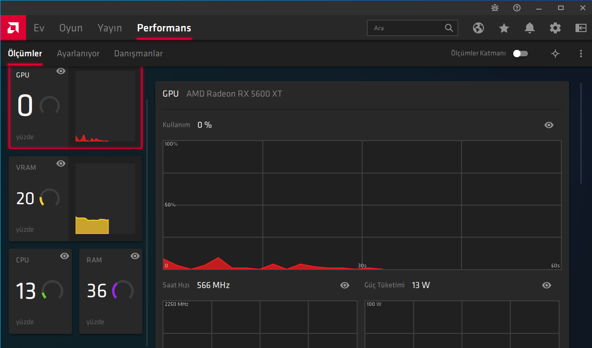Screen dimensions: 592x348
Task: Click the Ölçümler Katmanı label
Action: 478,54
